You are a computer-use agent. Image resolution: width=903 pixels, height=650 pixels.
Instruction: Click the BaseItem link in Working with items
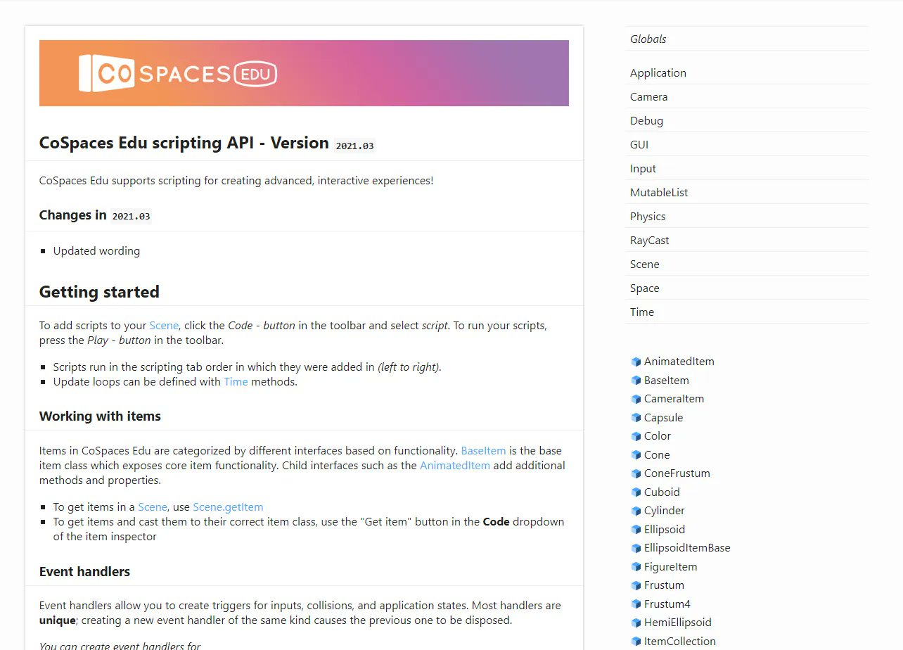tap(483, 450)
